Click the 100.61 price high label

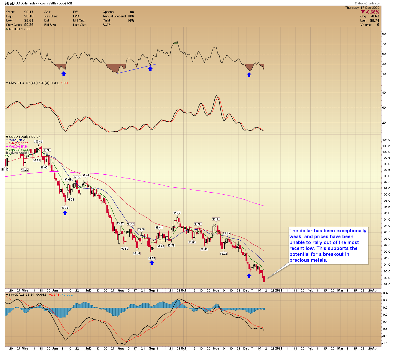tap(38, 142)
